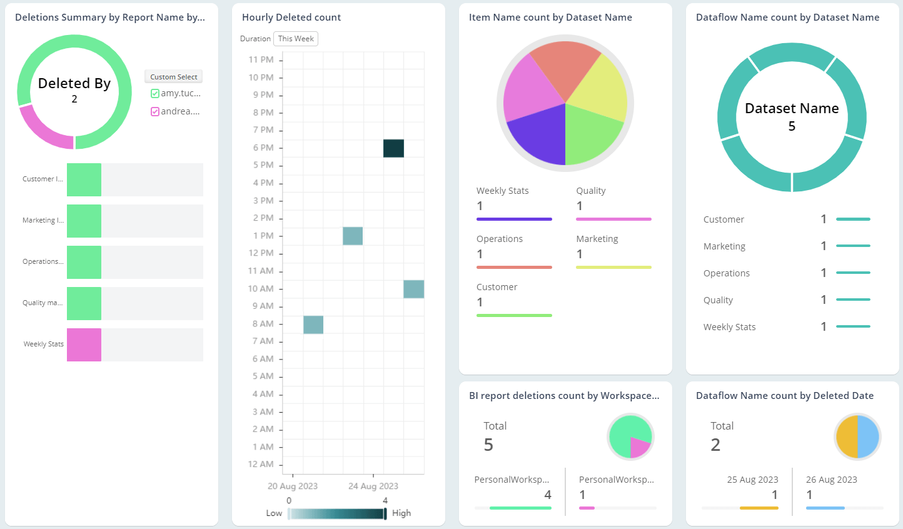903x529 pixels.
Task: Click the Hourly Deleted count card title
Action: pos(290,17)
